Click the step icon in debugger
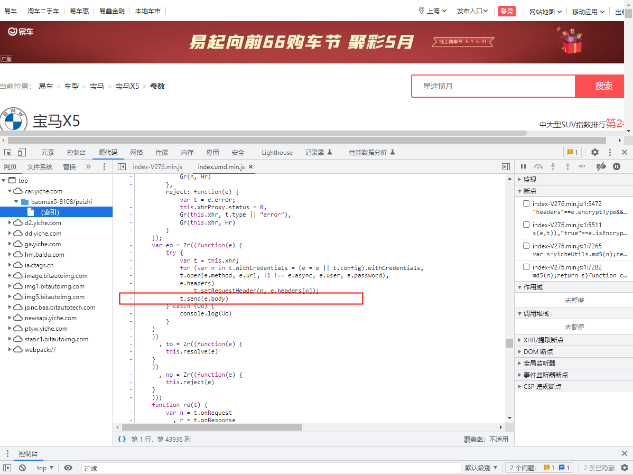 582,166
